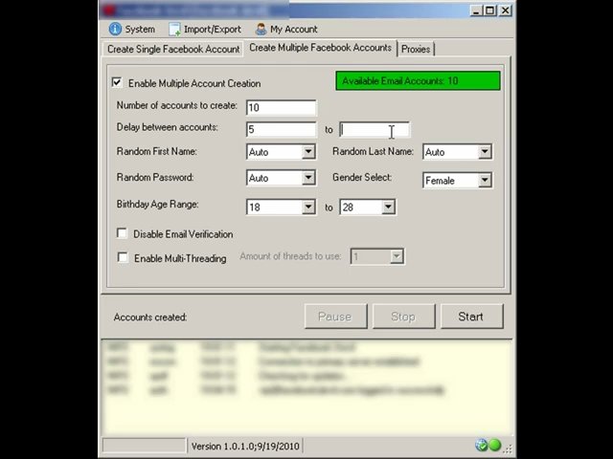
Task: Click the delay minimum field showing 5
Action: point(281,130)
